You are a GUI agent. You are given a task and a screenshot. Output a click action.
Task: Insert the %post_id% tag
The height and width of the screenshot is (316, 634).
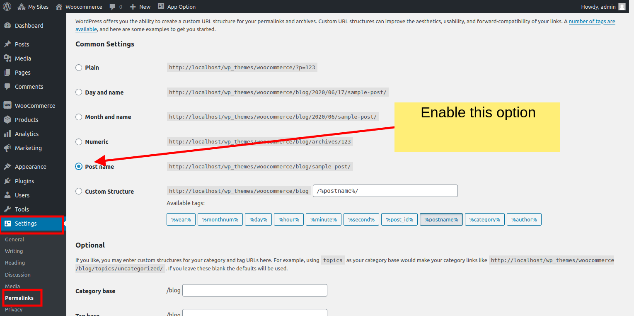click(399, 219)
